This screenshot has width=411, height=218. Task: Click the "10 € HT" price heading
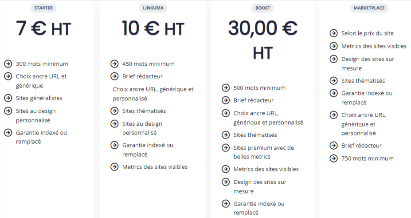click(x=152, y=28)
